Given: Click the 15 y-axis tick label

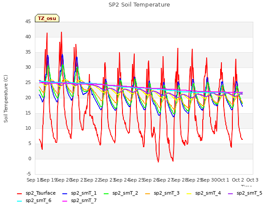Looking at the screenshot, I should pos(28,113).
